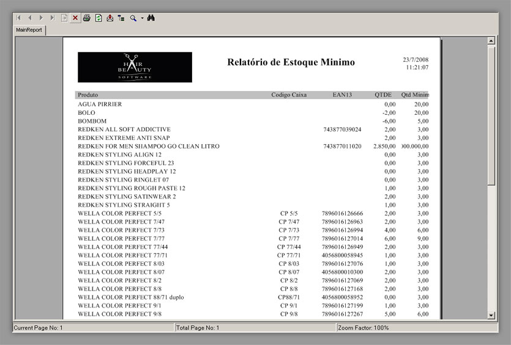Image resolution: width=511 pixels, height=345 pixels.
Task: Click box code CP88/71
Action: click(x=289, y=297)
